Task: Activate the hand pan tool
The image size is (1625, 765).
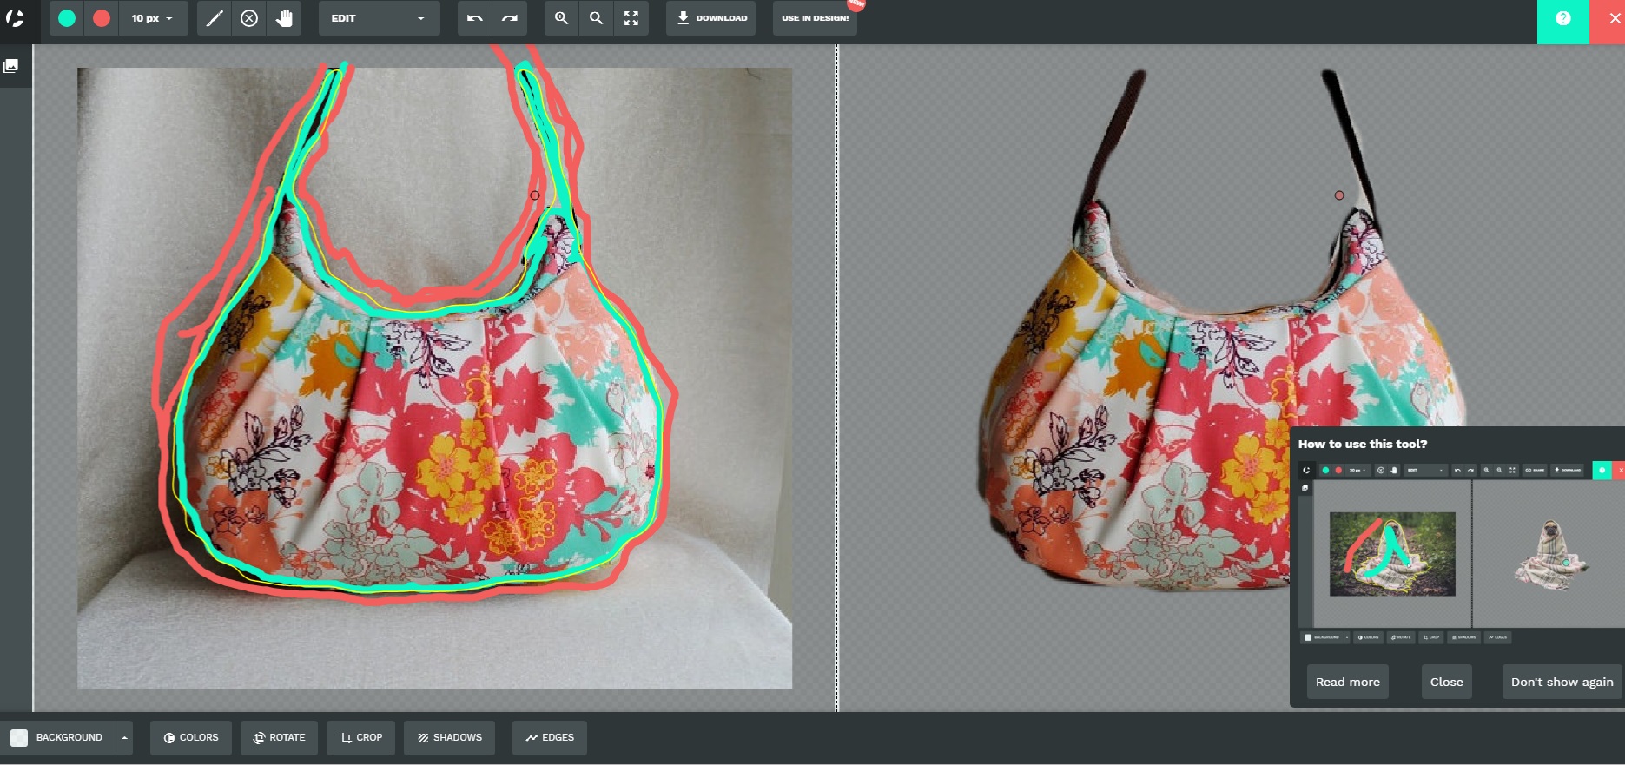Action: 284,18
